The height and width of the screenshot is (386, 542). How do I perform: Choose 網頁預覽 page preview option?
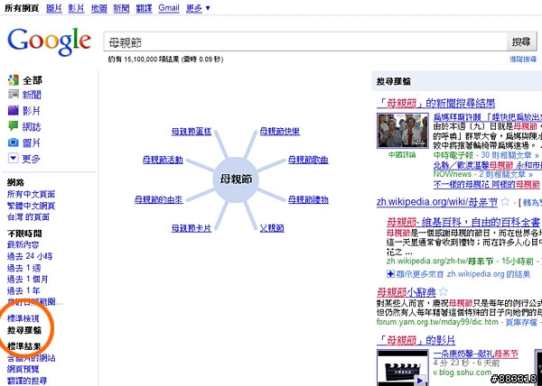[x=23, y=370]
